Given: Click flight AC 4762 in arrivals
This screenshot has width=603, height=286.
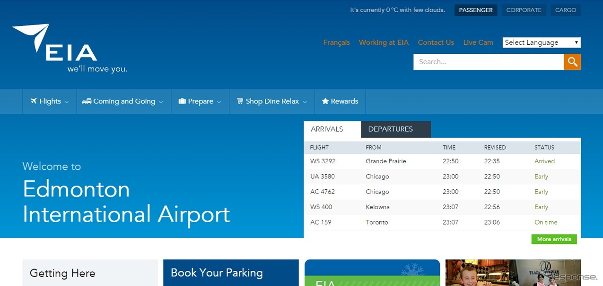Looking at the screenshot, I should 323,192.
